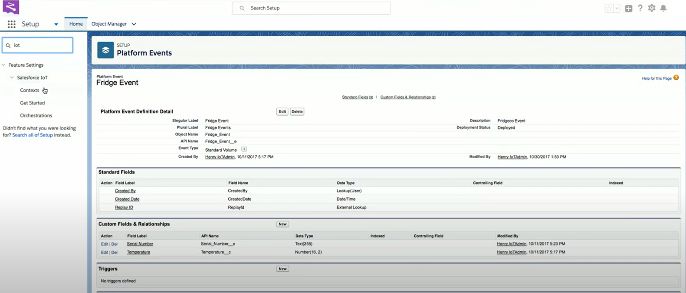The width and height of the screenshot is (686, 293).
Task: Open Modified By user Henry IoTAdmin link
Action: 512,157
